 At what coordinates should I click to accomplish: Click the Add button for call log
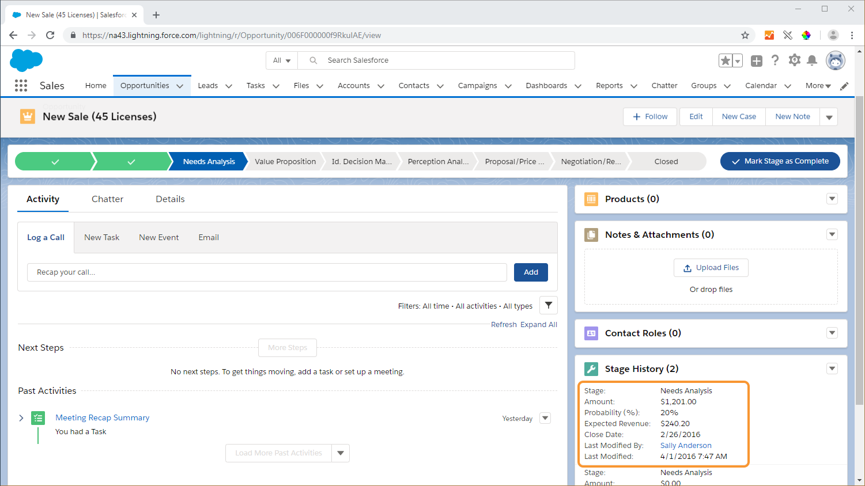pos(531,272)
